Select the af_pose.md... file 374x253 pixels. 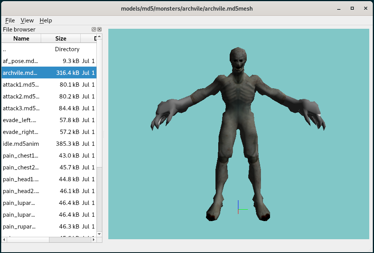point(49,61)
